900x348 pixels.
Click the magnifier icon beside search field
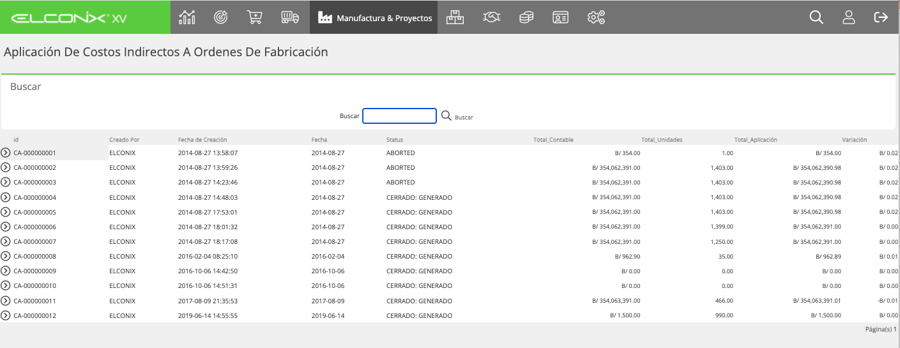446,116
